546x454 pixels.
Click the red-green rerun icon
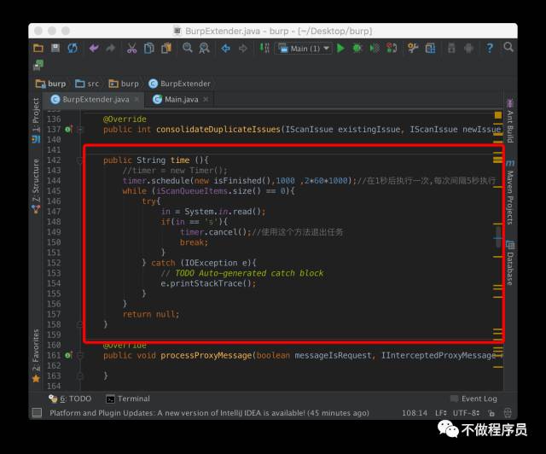coord(392,48)
